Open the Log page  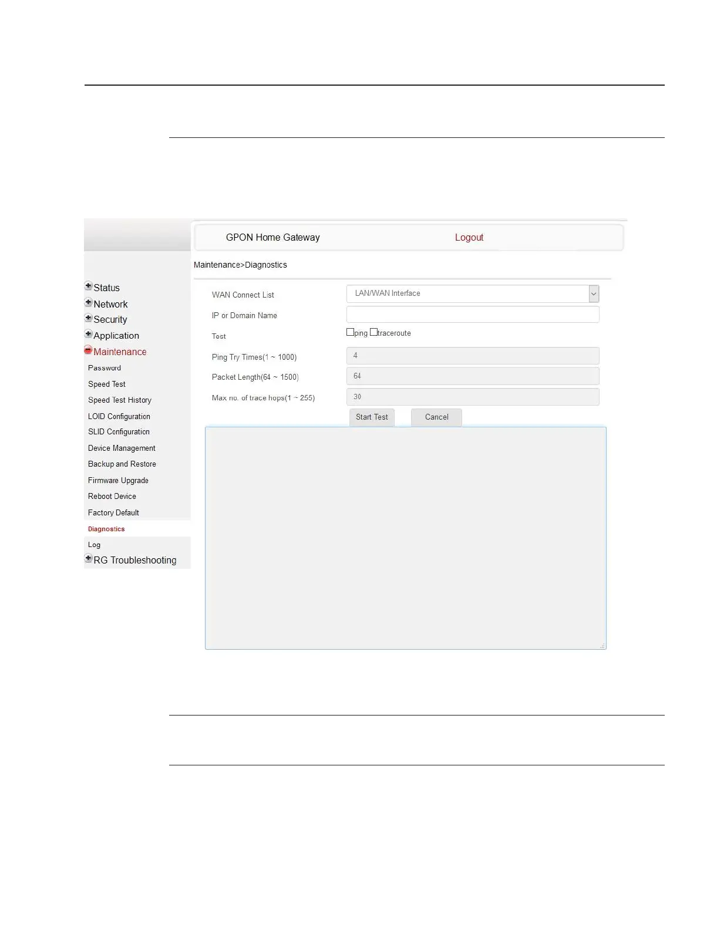[x=94, y=545]
